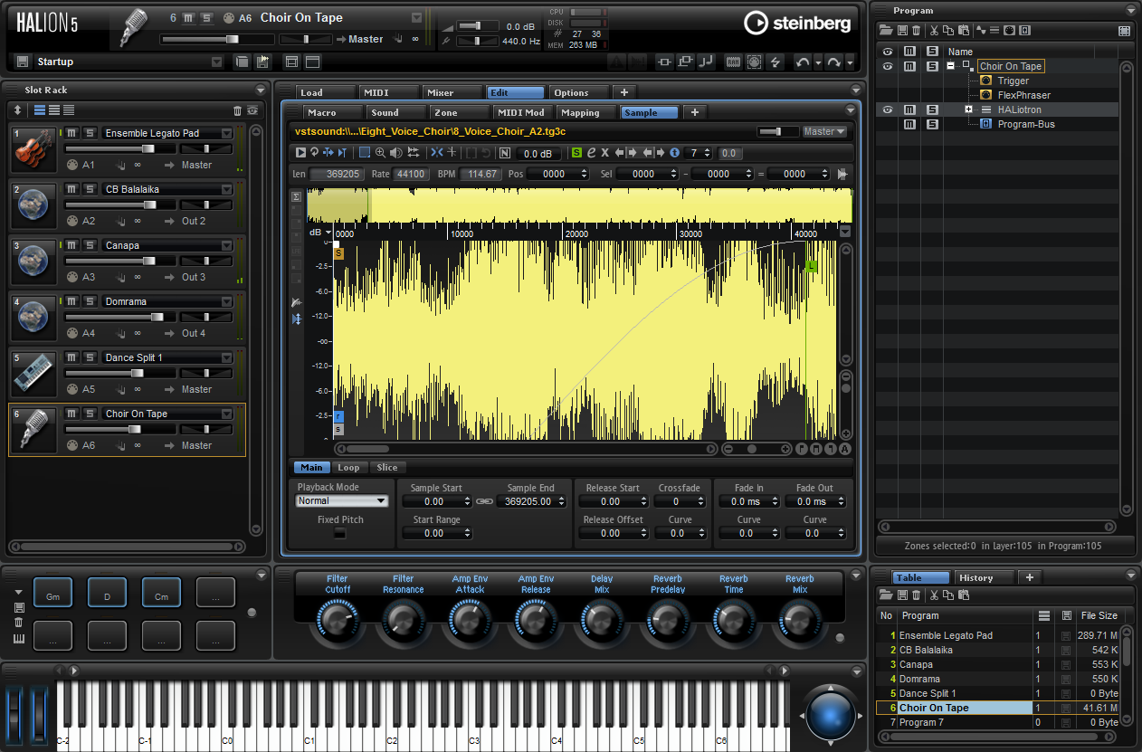Toggle the Fixed Pitch checkbox

[x=340, y=534]
